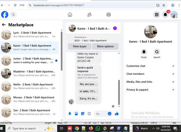Open Madeline - 1 Bed 1 Bath conversation
The width and height of the screenshot is (181, 132).
[29, 73]
